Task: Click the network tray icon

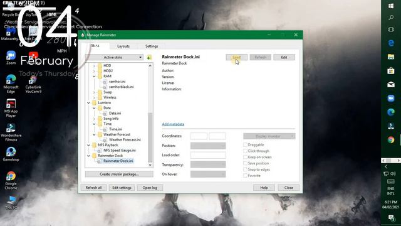Action: [x=386, y=174]
